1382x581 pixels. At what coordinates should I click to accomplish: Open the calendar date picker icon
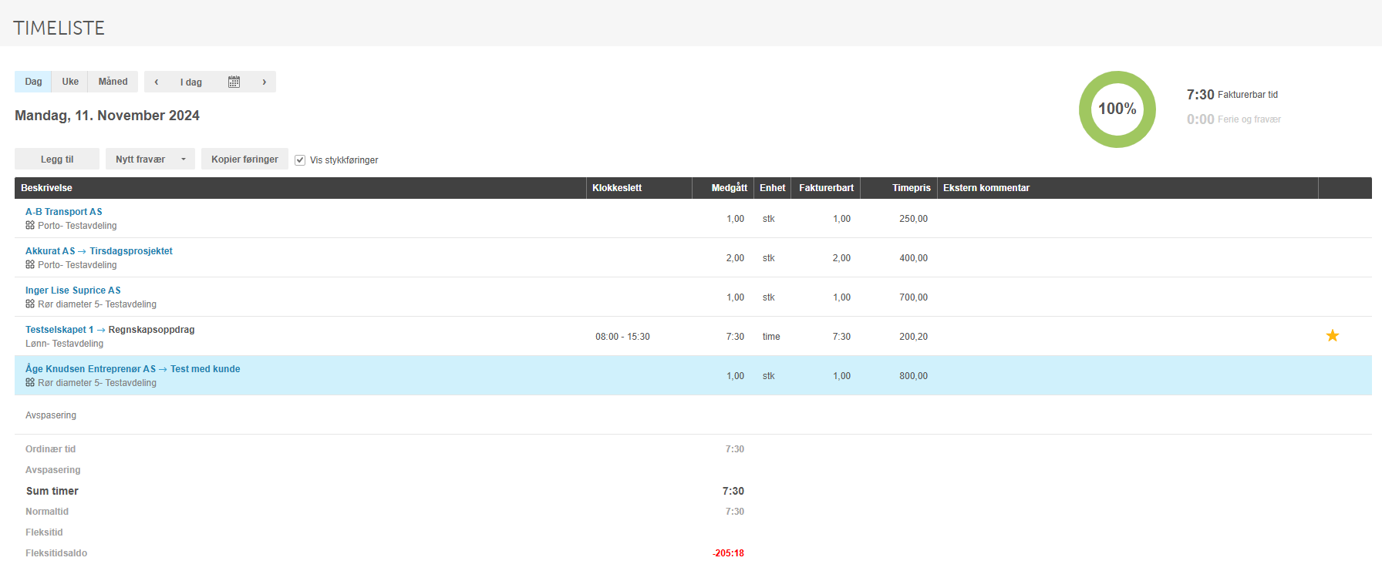tap(234, 82)
